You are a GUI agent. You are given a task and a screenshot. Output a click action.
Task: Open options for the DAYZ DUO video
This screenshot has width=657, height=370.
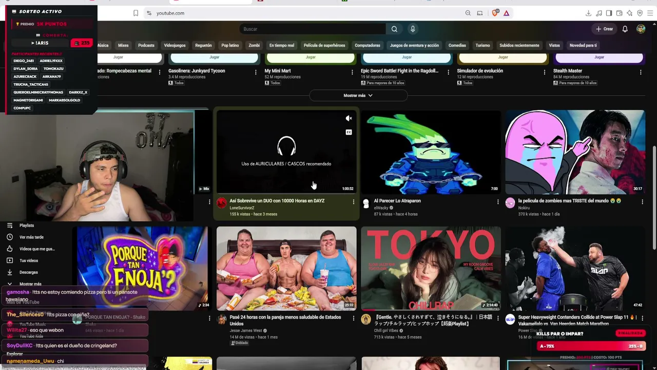pos(353,202)
